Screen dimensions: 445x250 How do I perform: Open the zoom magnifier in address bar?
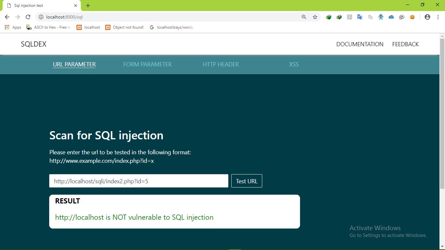[x=304, y=17]
